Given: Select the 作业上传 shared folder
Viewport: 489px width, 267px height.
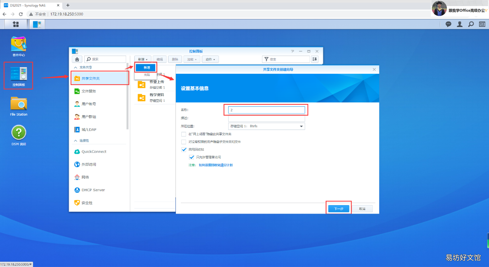Looking at the screenshot, I should 155,85.
